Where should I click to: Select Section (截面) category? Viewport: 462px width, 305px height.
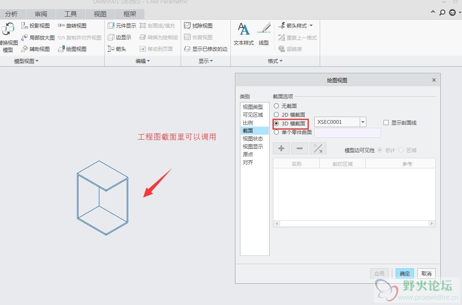[x=255, y=130]
